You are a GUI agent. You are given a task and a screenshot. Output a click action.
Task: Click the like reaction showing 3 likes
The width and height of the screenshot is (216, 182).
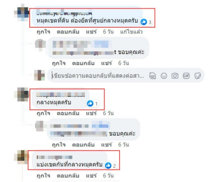tap(146, 22)
